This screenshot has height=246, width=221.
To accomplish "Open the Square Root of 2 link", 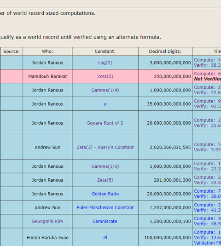I will [x=105, y=123].
